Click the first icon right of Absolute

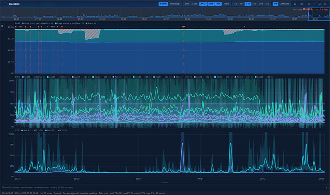pyautogui.click(x=295, y=4)
